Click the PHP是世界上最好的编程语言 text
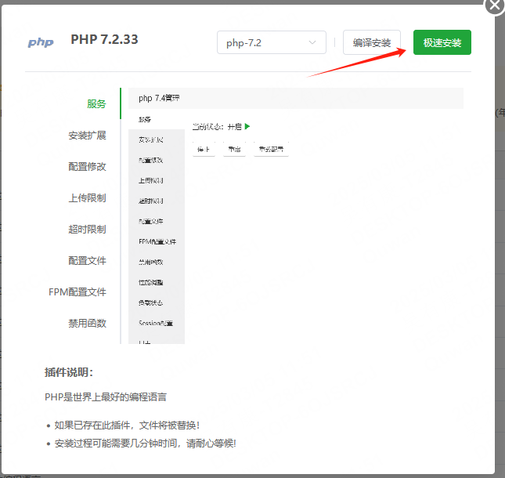 pos(106,397)
